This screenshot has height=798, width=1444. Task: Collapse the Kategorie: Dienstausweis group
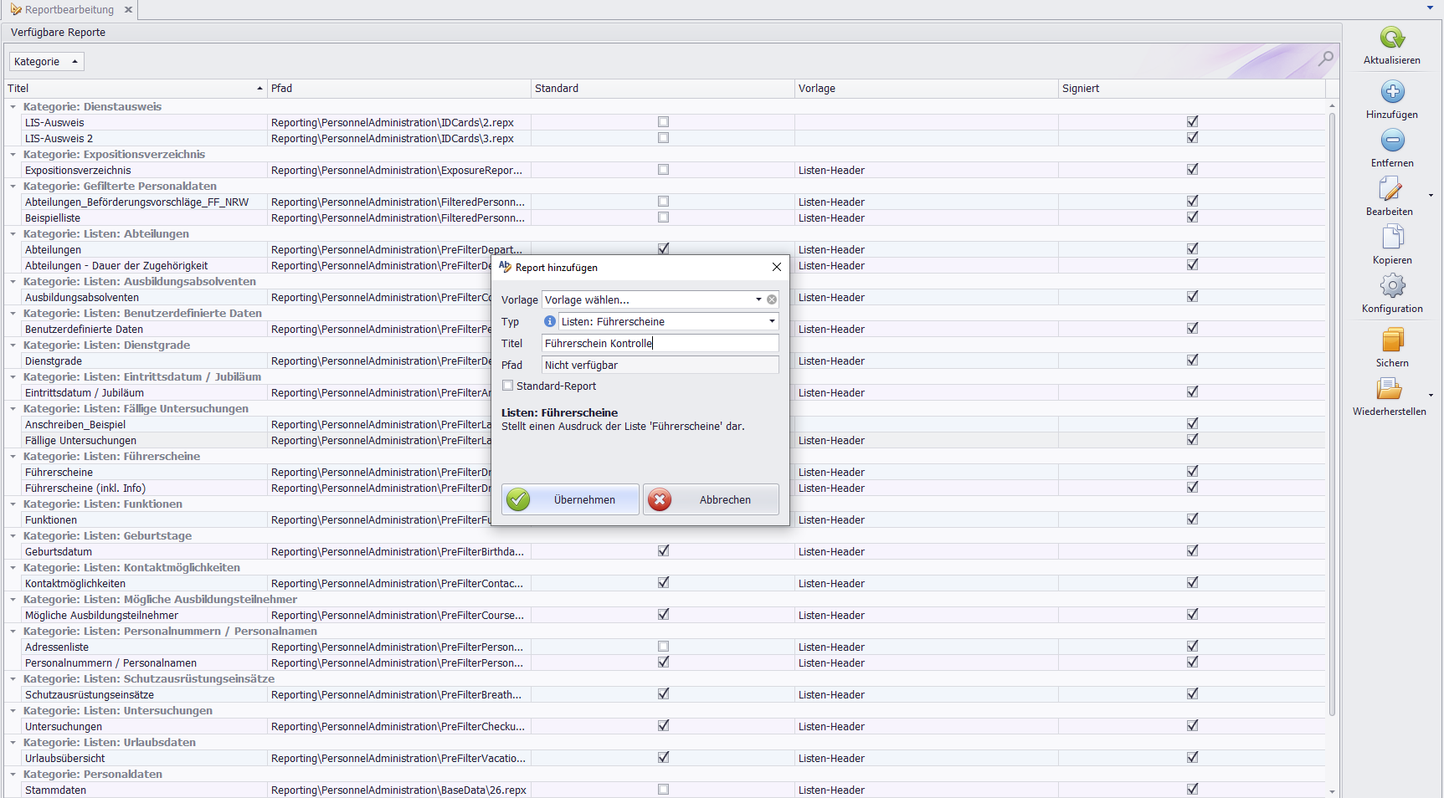click(x=13, y=107)
